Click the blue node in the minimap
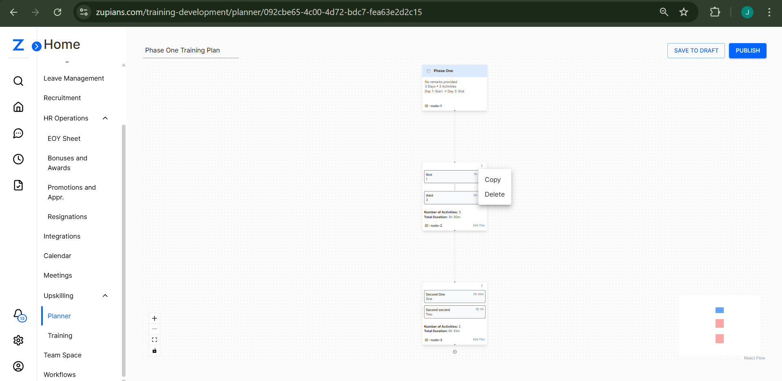Viewport: 782px width, 381px height. click(x=720, y=310)
